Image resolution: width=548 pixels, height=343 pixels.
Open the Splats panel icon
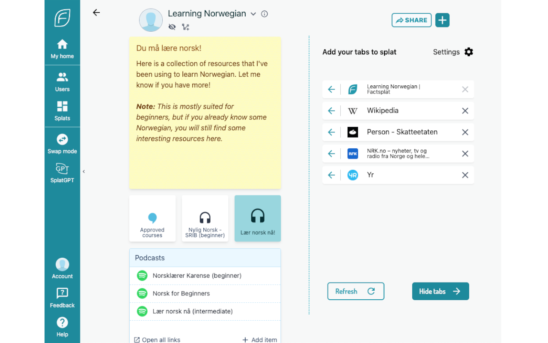pyautogui.click(x=62, y=109)
